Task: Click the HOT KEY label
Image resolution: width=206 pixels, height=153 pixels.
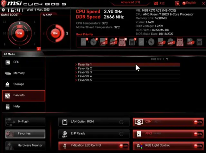Action: (x=156, y=59)
